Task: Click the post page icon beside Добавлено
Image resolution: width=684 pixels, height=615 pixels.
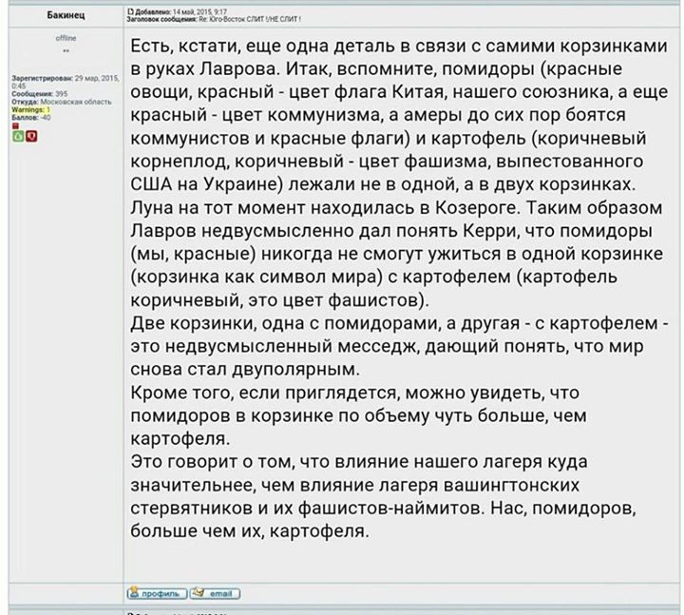Action: point(131,11)
